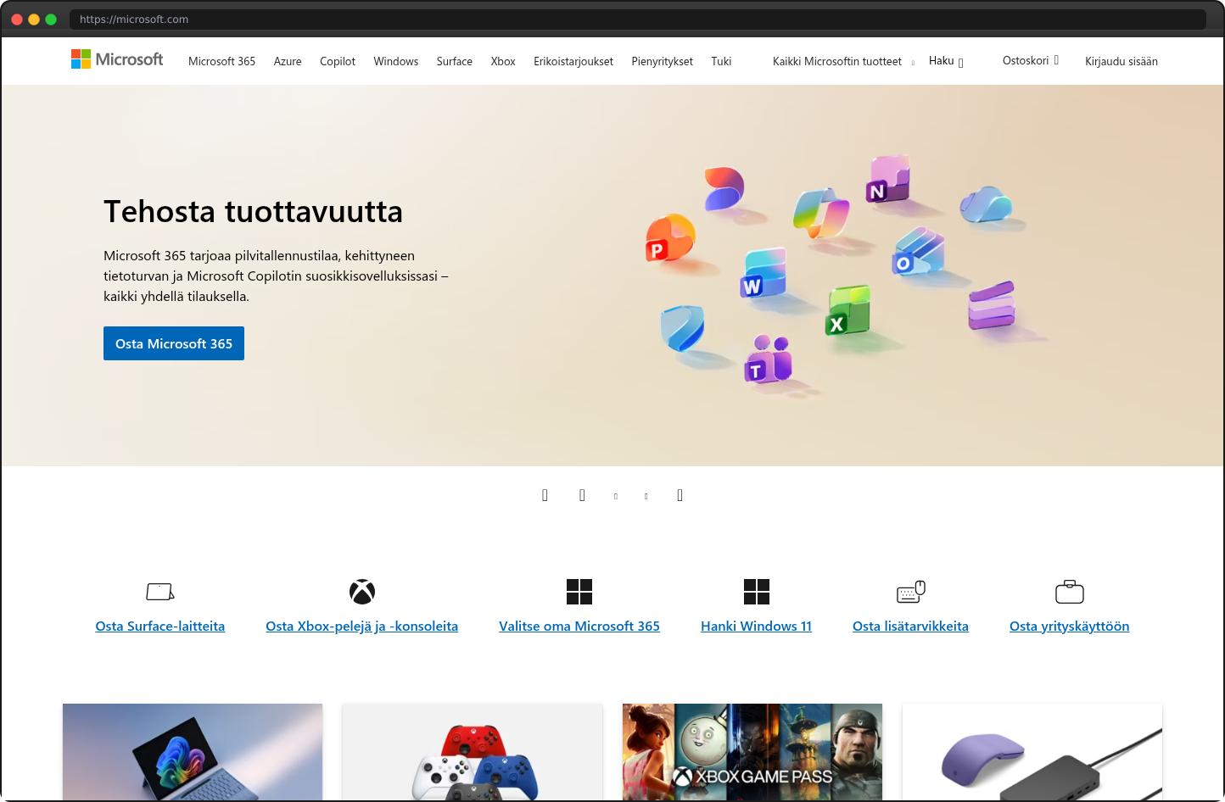Open the Xbox Game Pass thumbnail
The height and width of the screenshot is (802, 1225).
pyautogui.click(x=752, y=752)
